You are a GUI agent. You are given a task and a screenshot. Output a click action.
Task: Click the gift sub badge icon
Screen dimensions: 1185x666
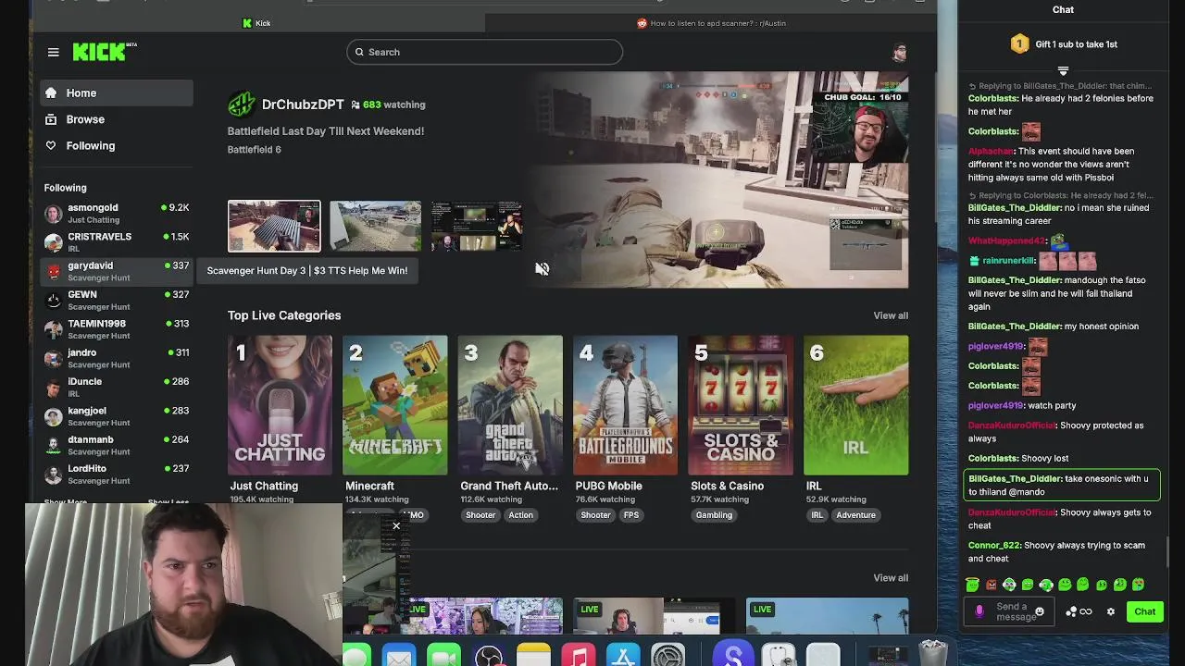point(1019,44)
